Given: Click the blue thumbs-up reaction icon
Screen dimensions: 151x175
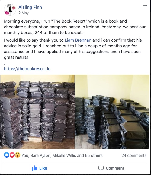Looking at the screenshot, I should (7, 155).
